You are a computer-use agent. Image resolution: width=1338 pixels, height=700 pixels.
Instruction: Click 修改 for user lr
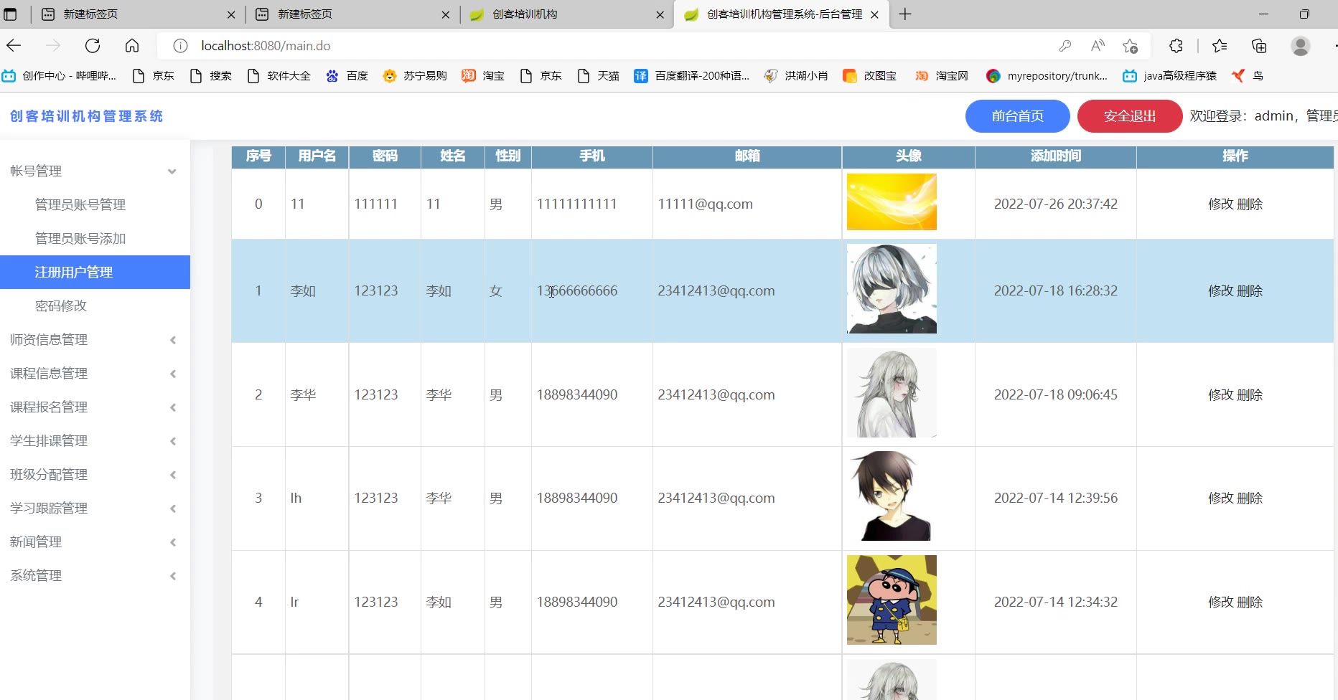[x=1220, y=602]
